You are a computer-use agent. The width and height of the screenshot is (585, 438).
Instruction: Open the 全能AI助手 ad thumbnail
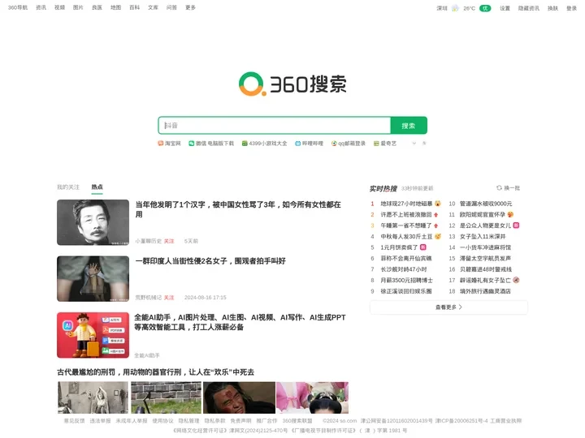click(x=93, y=335)
